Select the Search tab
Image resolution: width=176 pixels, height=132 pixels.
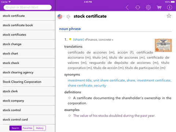tap(15, 128)
